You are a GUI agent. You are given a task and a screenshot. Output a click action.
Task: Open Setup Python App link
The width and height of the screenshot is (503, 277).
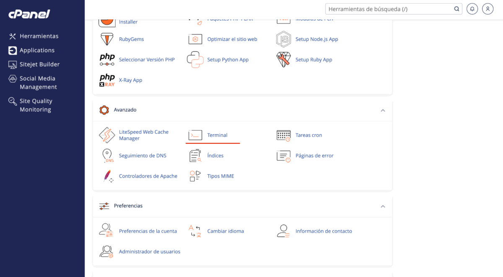click(228, 59)
